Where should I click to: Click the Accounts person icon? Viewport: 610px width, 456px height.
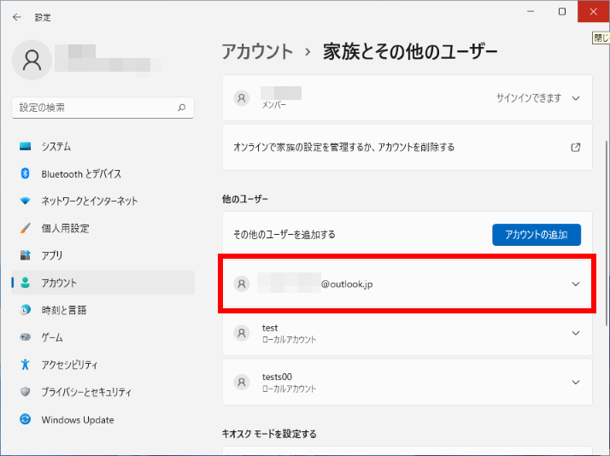[26, 283]
